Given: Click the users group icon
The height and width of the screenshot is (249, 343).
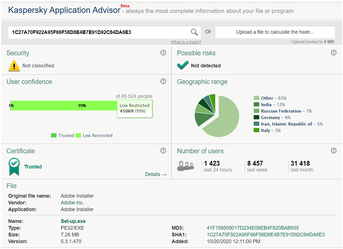Looking at the screenshot, I should coord(186,166).
